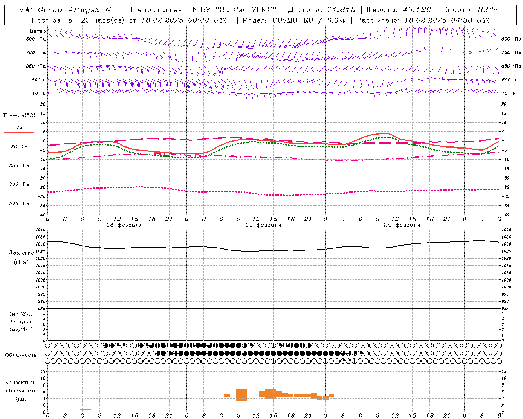Click the 10 м wind level label at left
The height and width of the screenshot is (419, 523).
coord(39,94)
